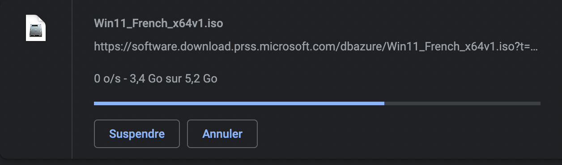The width and height of the screenshot is (562, 165).
Task: Cancel the download with Annuler button
Action: pyautogui.click(x=222, y=134)
